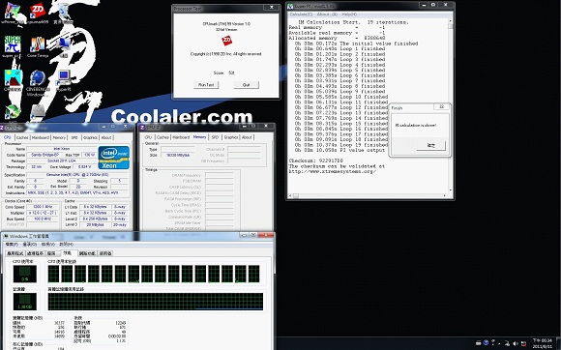Open the CINEBENCH desktop shortcut
This screenshot has width=561, height=350.
click(x=37, y=83)
